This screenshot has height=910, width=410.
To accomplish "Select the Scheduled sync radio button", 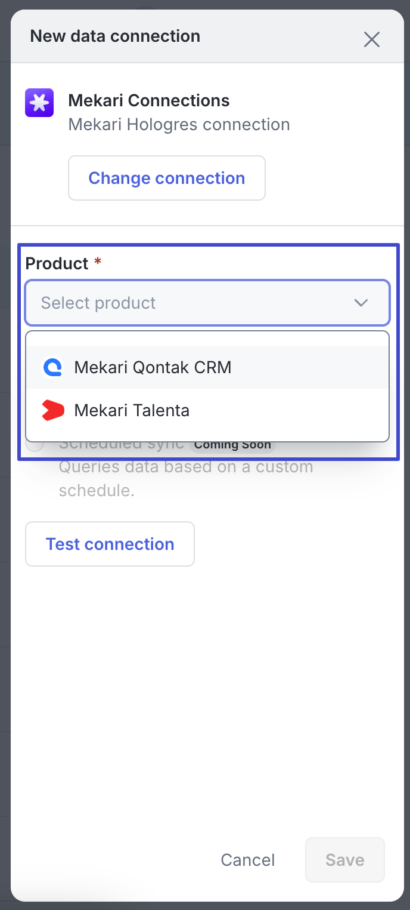I will pos(35,445).
